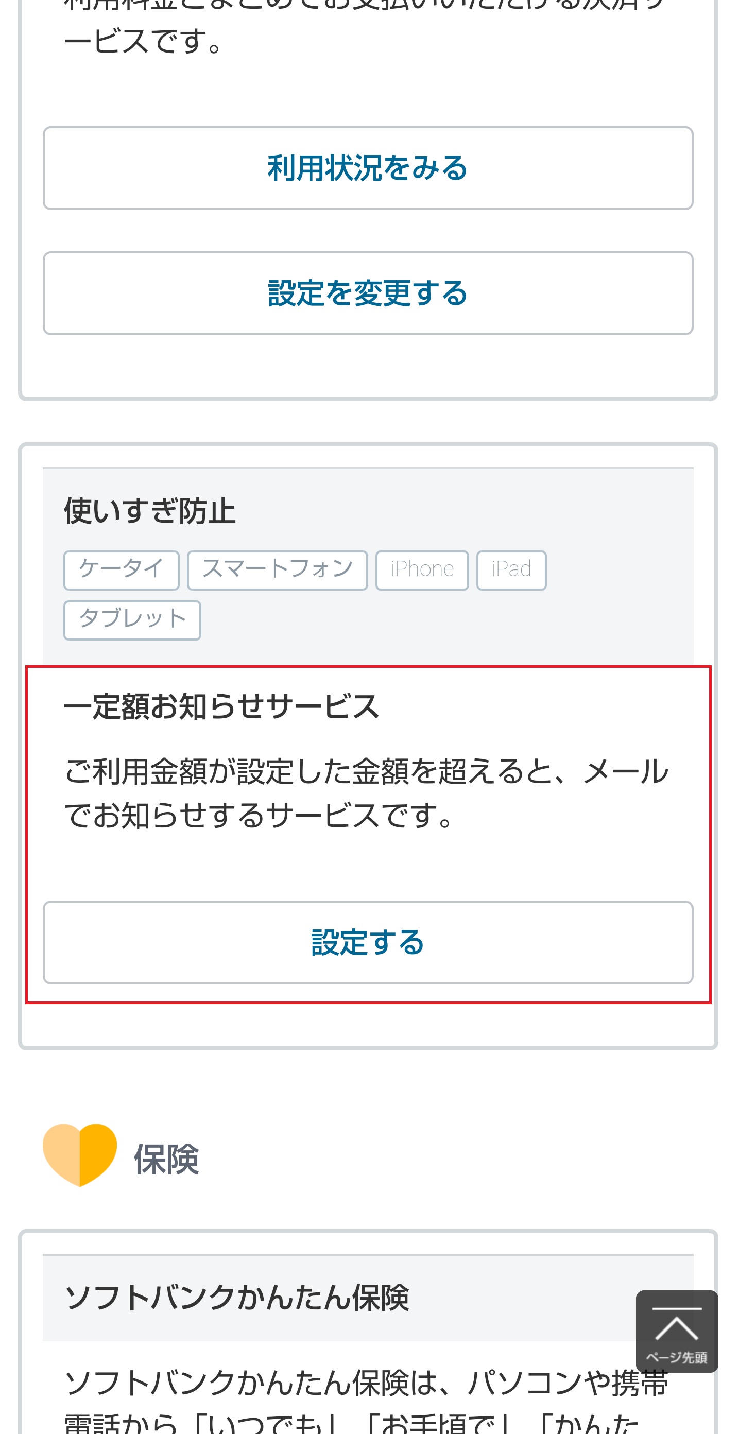Click the orange heart insurance icon
Screen dimensions: 739x1434
point(80,1154)
